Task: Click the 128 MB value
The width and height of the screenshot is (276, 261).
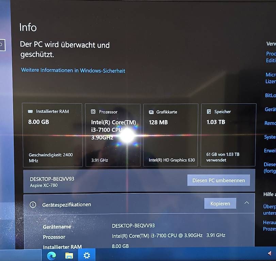Action: coord(158,122)
